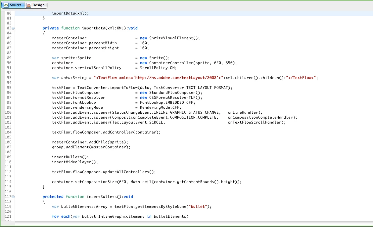The height and width of the screenshot is (227, 373).
Task: Click StatusChangeEvent.INLINE_GRAPHIC_STATUS_CHANGE text
Action: 165,112
